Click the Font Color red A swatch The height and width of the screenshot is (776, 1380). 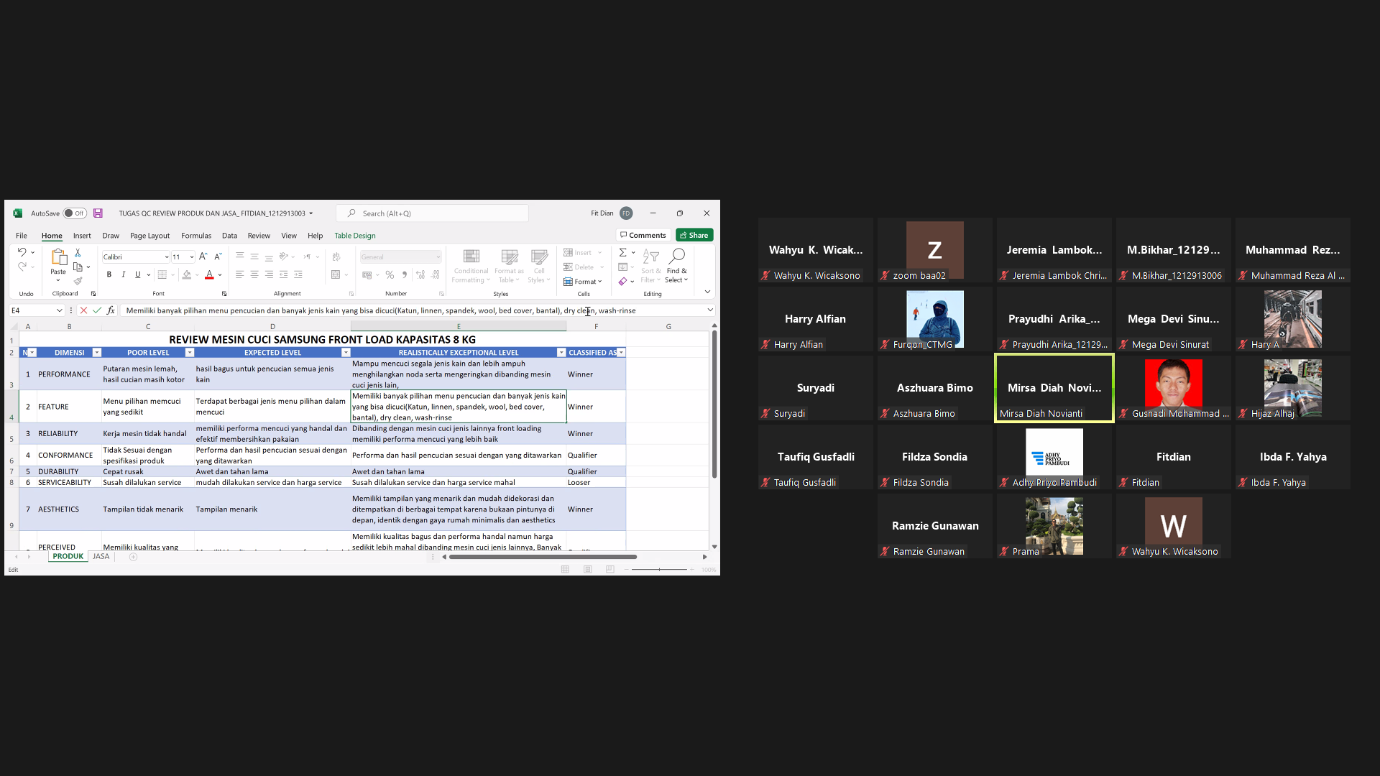pyautogui.click(x=209, y=274)
